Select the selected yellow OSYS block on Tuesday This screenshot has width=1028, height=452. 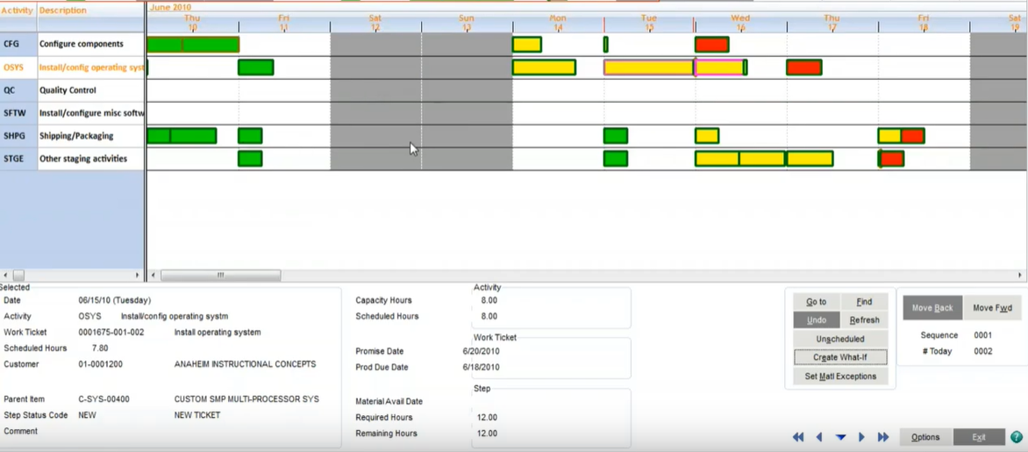pos(648,68)
